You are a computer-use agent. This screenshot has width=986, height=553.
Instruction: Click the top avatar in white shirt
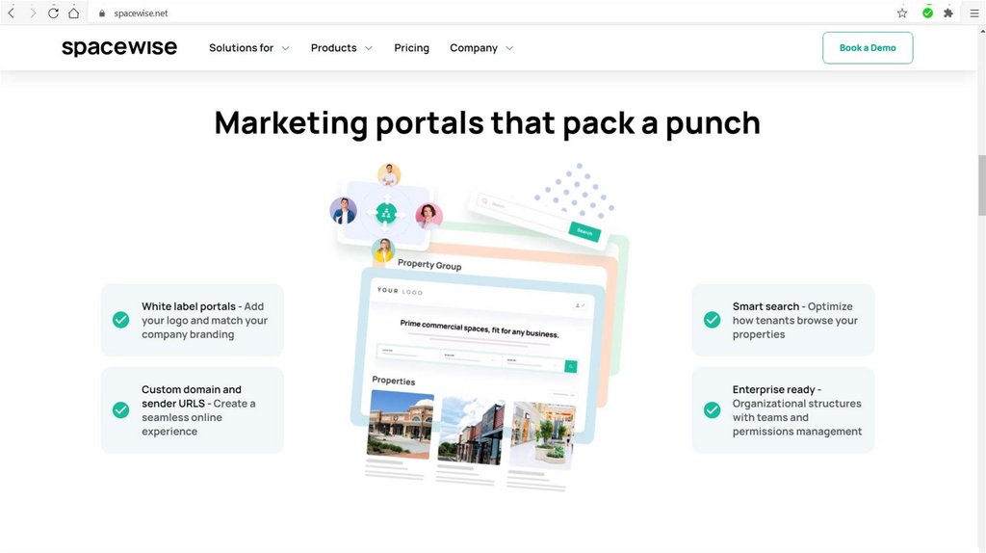pyautogui.click(x=389, y=174)
